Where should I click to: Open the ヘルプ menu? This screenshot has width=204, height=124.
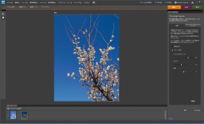pyautogui.click(x=86, y=3)
